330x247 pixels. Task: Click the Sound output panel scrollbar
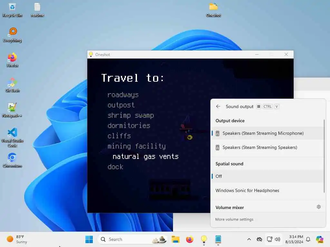(x=324, y=156)
